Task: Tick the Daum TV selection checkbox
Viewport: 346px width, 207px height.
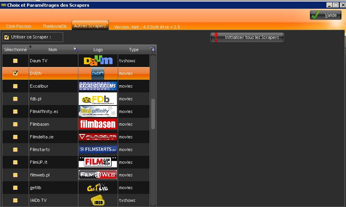Action: click(15, 61)
